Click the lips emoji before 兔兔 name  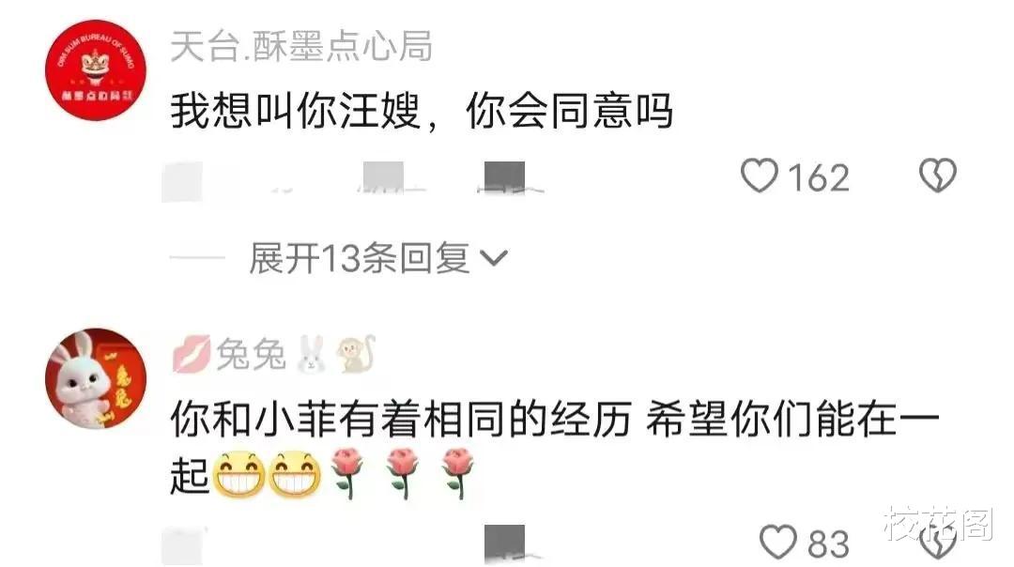[192, 354]
